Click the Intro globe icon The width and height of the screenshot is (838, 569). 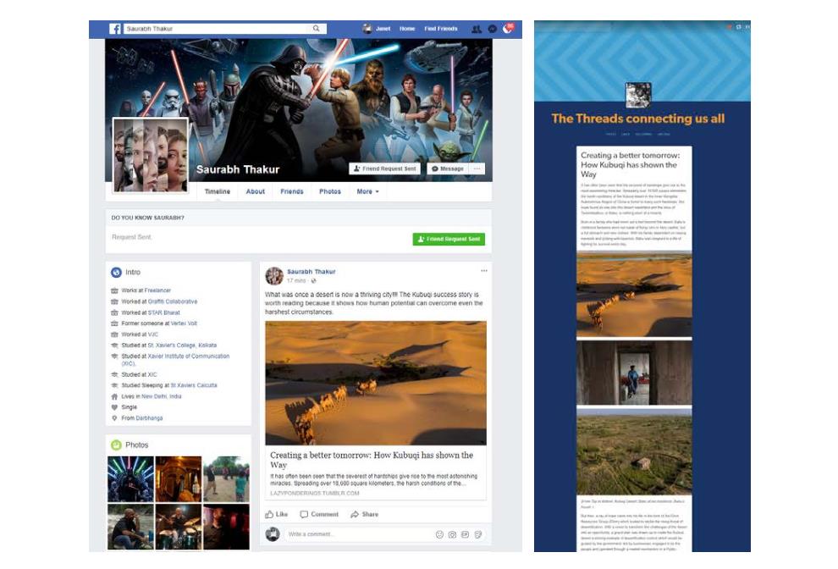coord(116,272)
